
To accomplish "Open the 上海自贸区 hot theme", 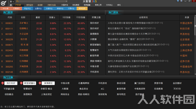I will click(46, 94).
